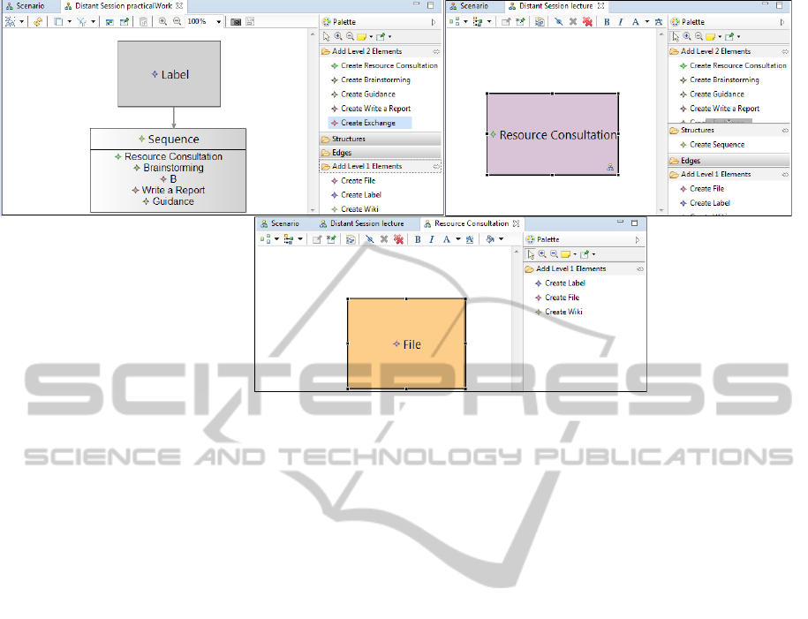Toggle Italic in the Distant Session lecture toolbar
The height and width of the screenshot is (619, 808).
point(621,21)
